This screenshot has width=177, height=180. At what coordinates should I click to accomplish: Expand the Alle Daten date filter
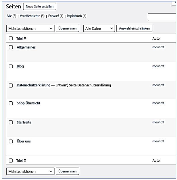click(99, 28)
